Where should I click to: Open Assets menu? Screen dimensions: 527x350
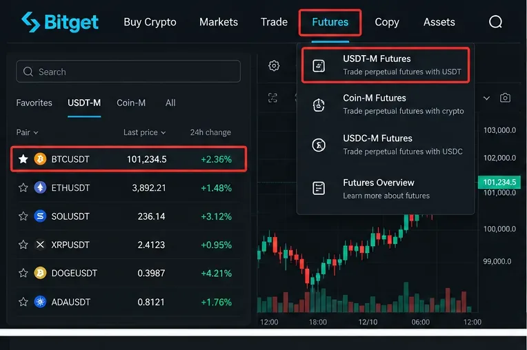[x=439, y=22]
